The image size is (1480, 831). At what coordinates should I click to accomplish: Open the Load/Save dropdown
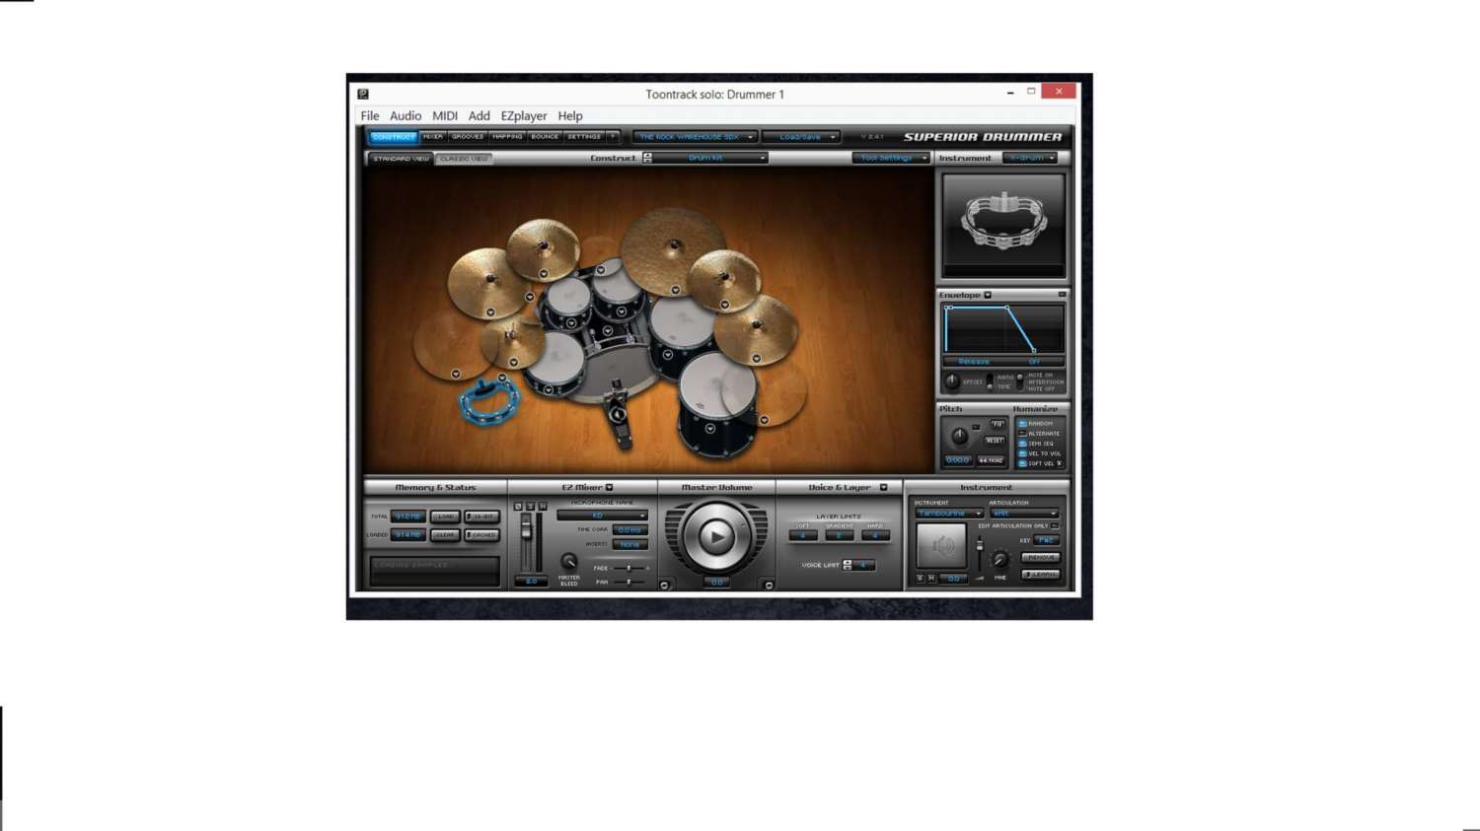(801, 137)
